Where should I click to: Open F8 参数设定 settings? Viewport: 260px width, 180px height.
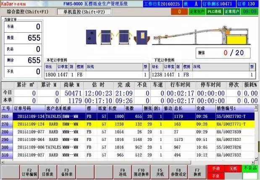coord(178,172)
